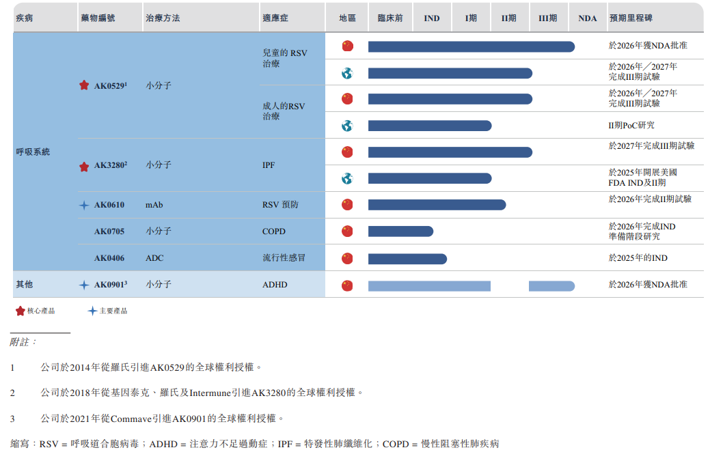Click the AK0705 drug code
710x450 pixels.
[109, 231]
